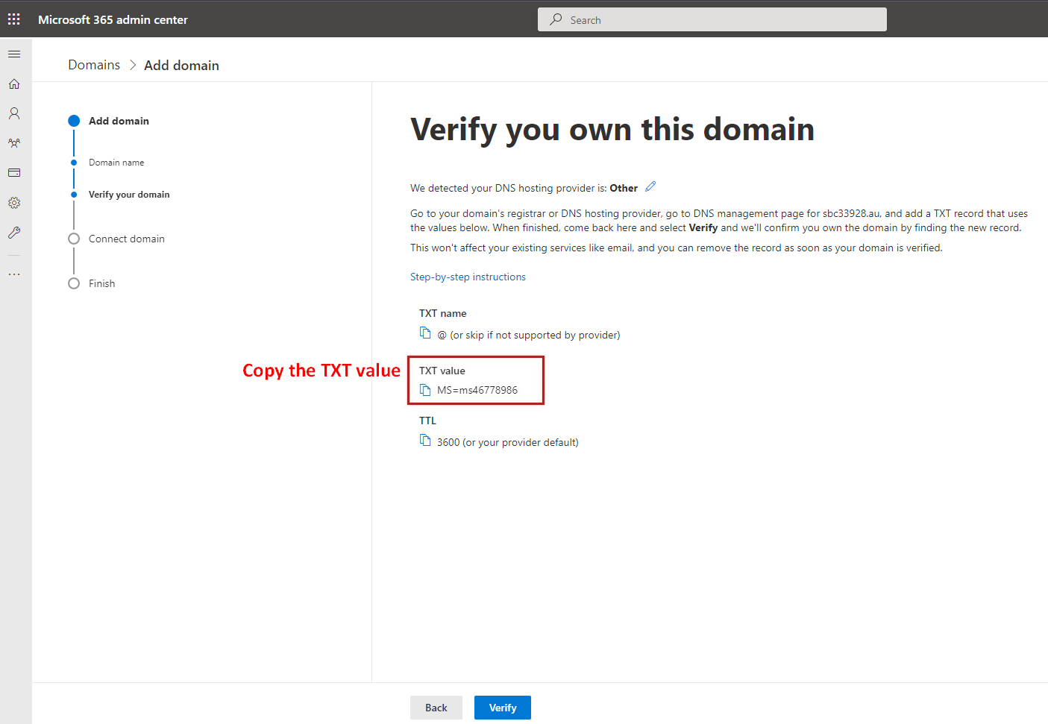The height and width of the screenshot is (724, 1048).
Task: Click Microsoft 365 admin center title
Action: tap(113, 19)
